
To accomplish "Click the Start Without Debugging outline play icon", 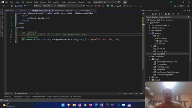I will tap(96, 6).
